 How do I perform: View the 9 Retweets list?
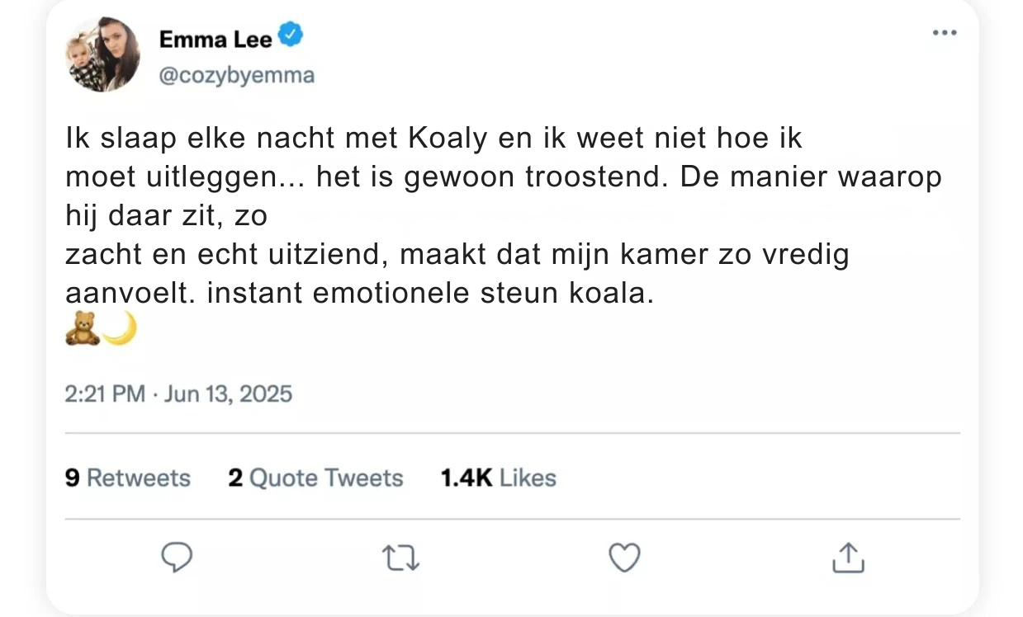pyautogui.click(x=127, y=478)
